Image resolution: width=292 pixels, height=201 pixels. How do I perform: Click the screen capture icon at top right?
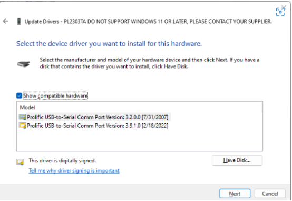(x=280, y=12)
